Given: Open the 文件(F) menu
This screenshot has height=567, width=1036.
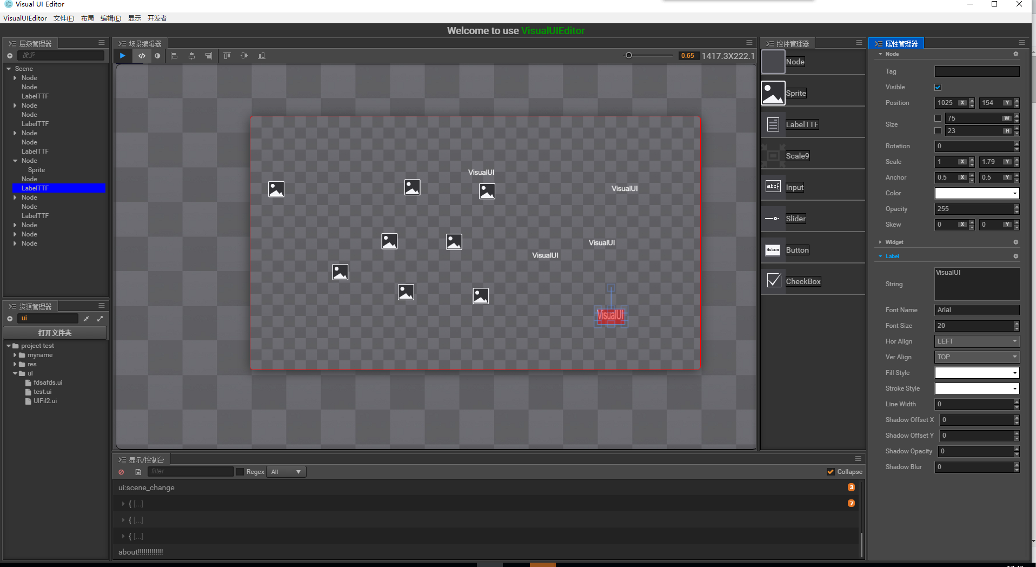Looking at the screenshot, I should 64,18.
